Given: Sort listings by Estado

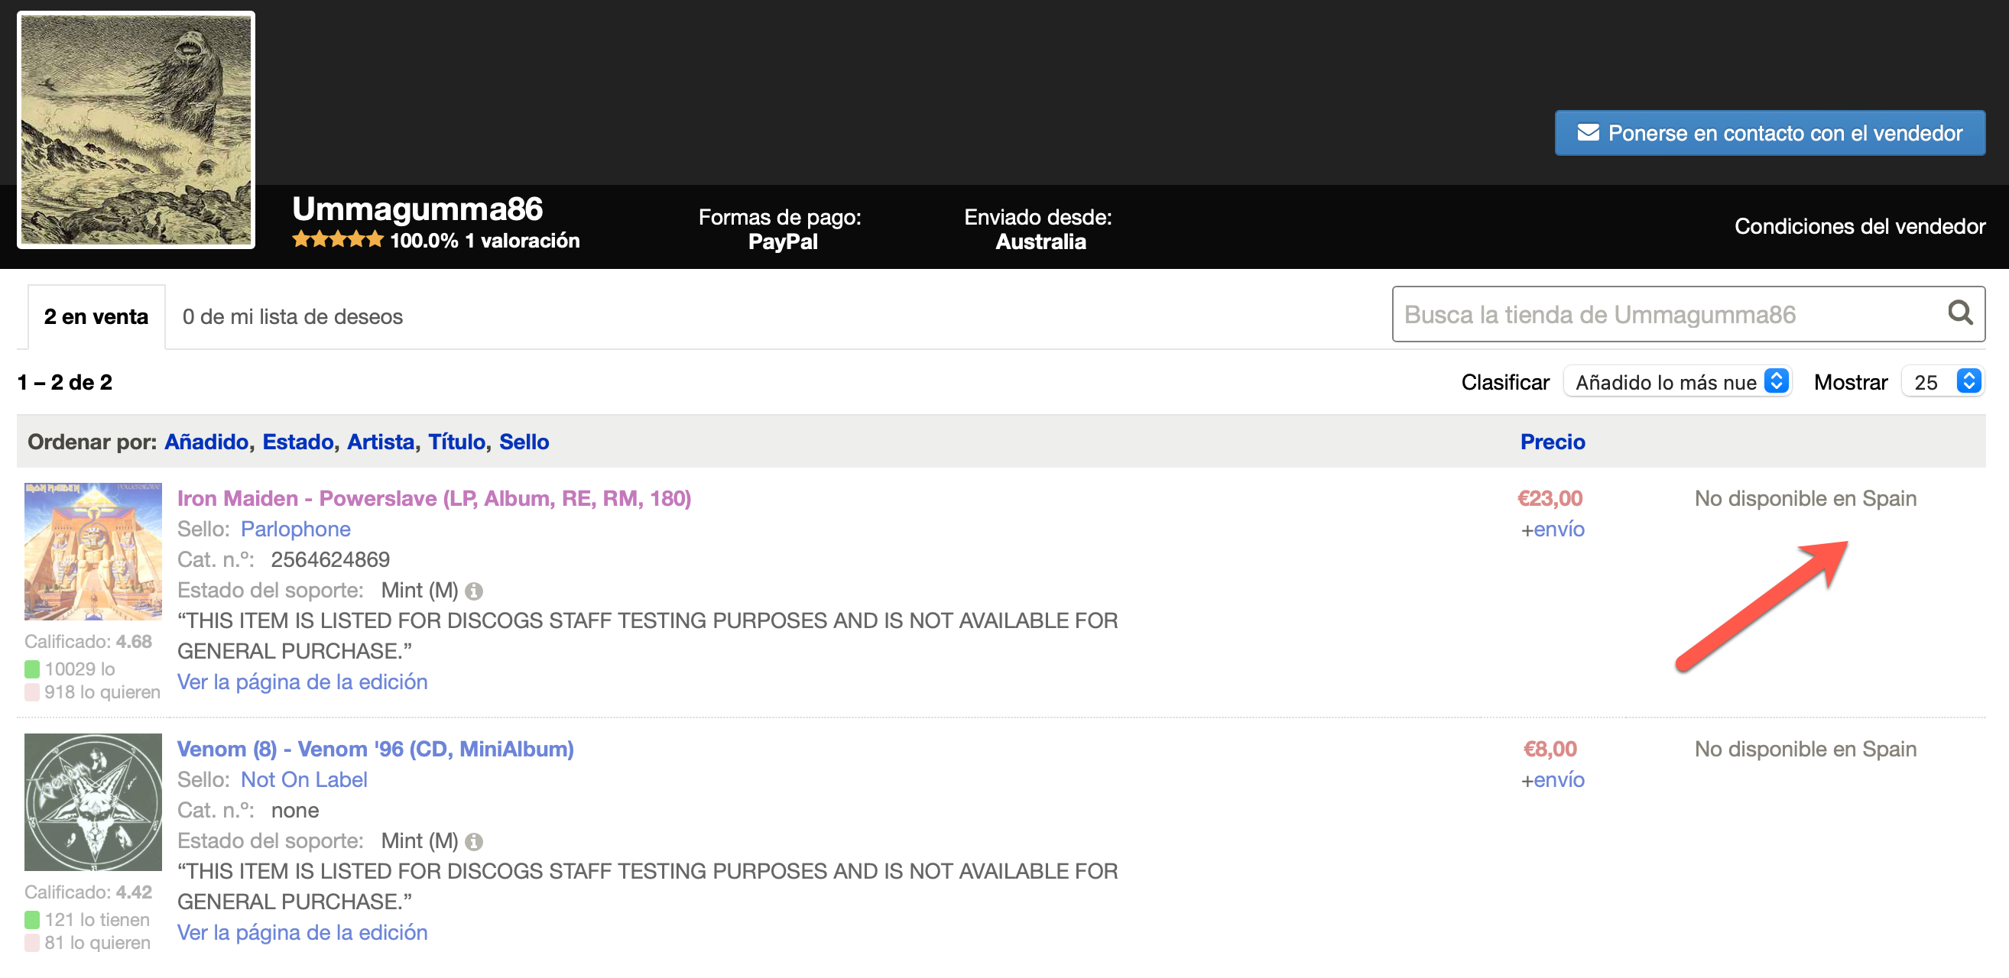Looking at the screenshot, I should 298,442.
